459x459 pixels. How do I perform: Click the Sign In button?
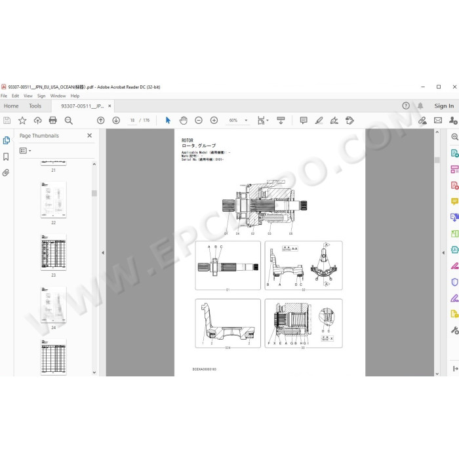pos(444,106)
